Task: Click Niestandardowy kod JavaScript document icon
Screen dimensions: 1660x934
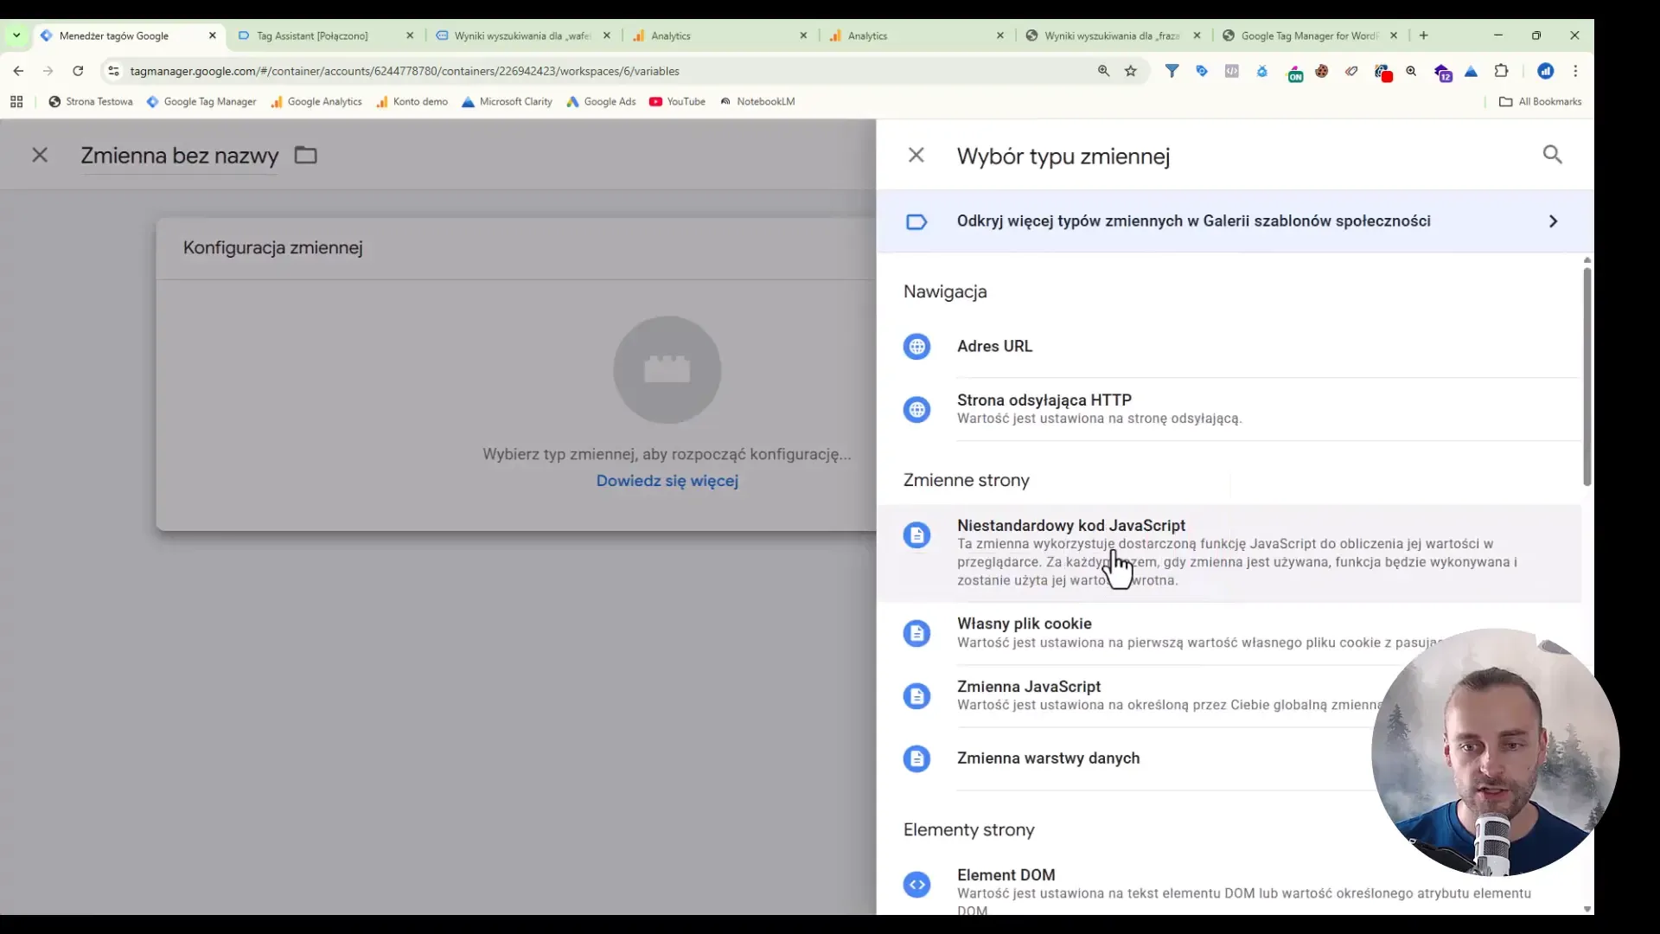Action: [916, 534]
